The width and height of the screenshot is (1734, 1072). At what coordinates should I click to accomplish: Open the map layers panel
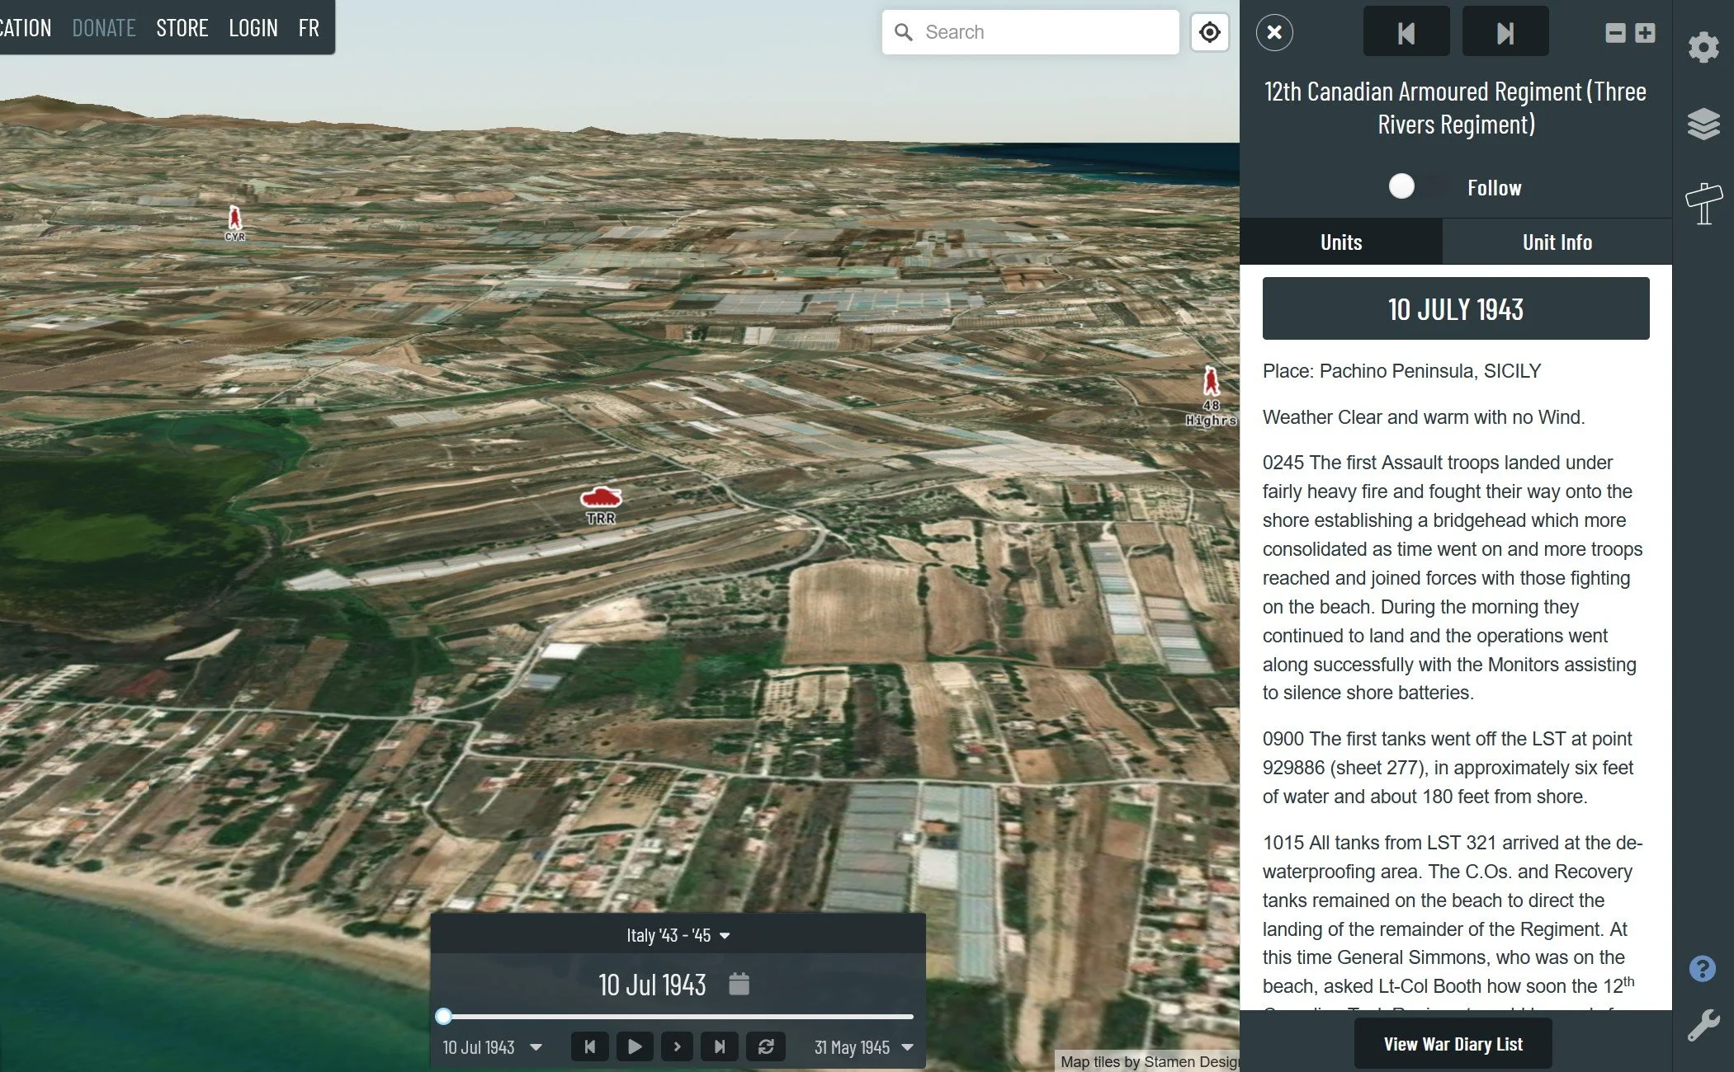click(x=1703, y=125)
